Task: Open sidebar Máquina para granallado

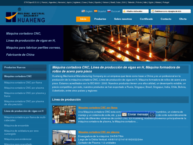Action: coord(18,144)
